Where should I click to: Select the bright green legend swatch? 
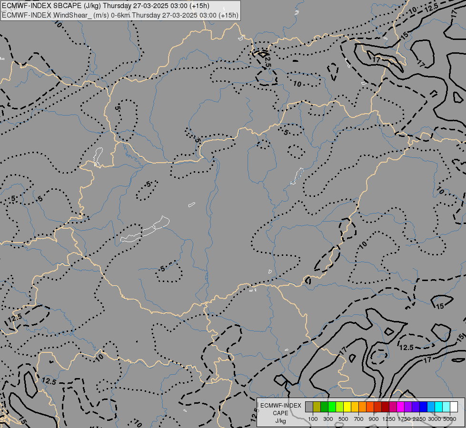coord(332,407)
